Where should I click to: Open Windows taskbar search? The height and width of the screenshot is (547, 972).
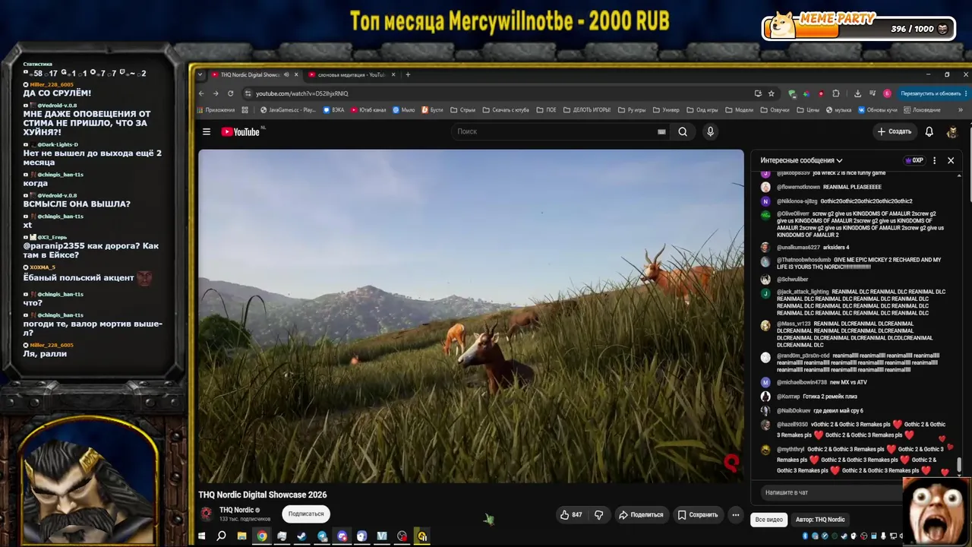221,536
